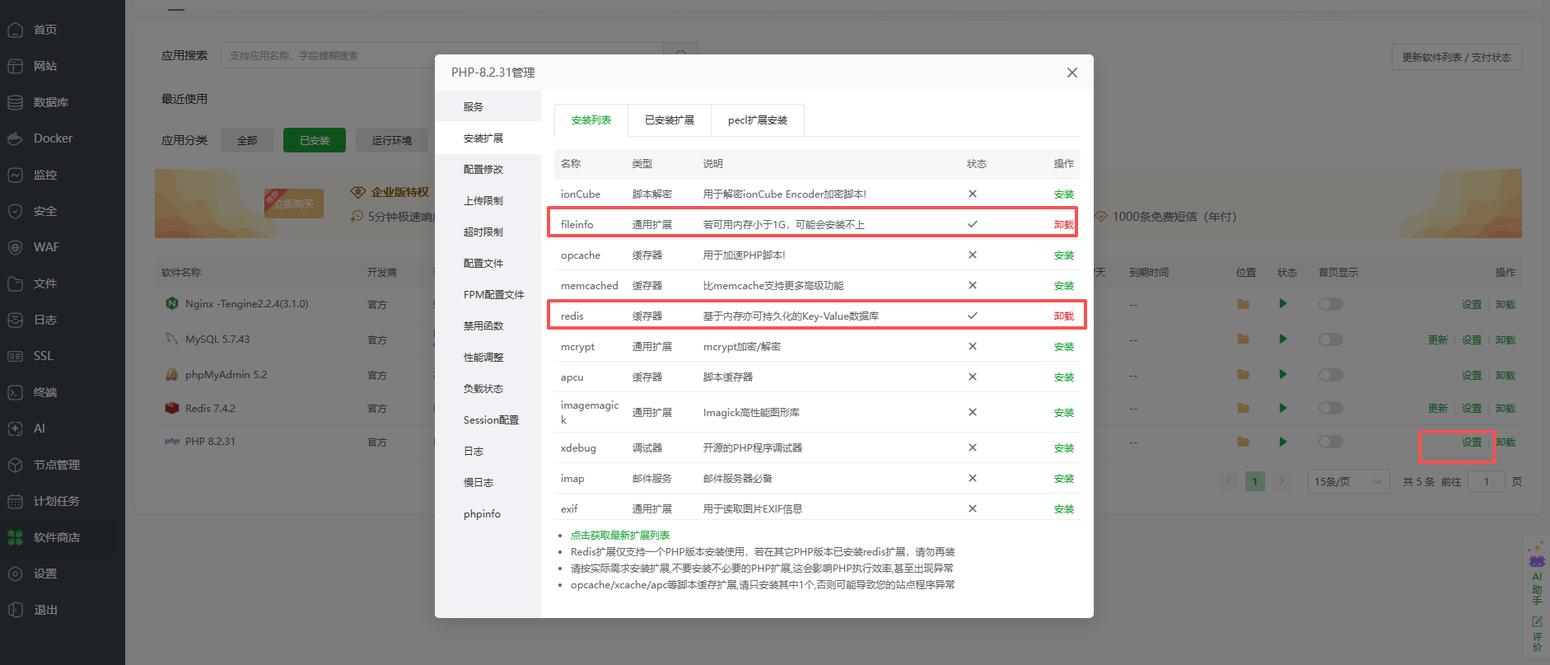Click the 数据库 database icon
The image size is (1550, 665).
click(x=15, y=102)
